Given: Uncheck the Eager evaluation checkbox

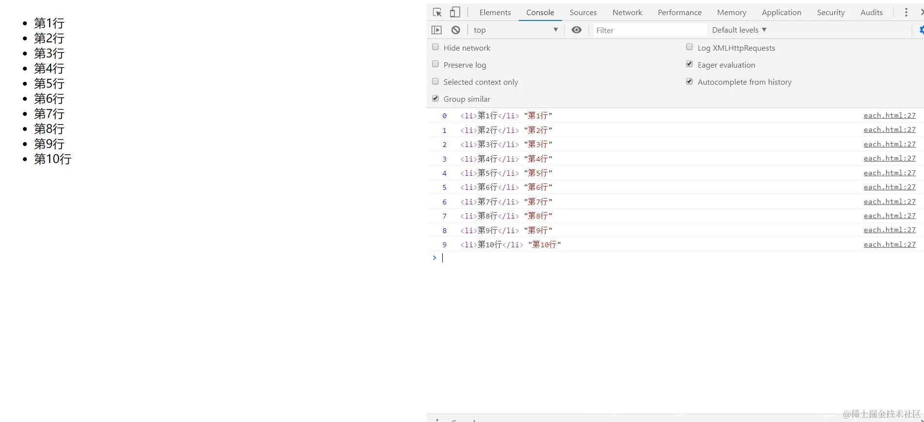Looking at the screenshot, I should pos(689,64).
